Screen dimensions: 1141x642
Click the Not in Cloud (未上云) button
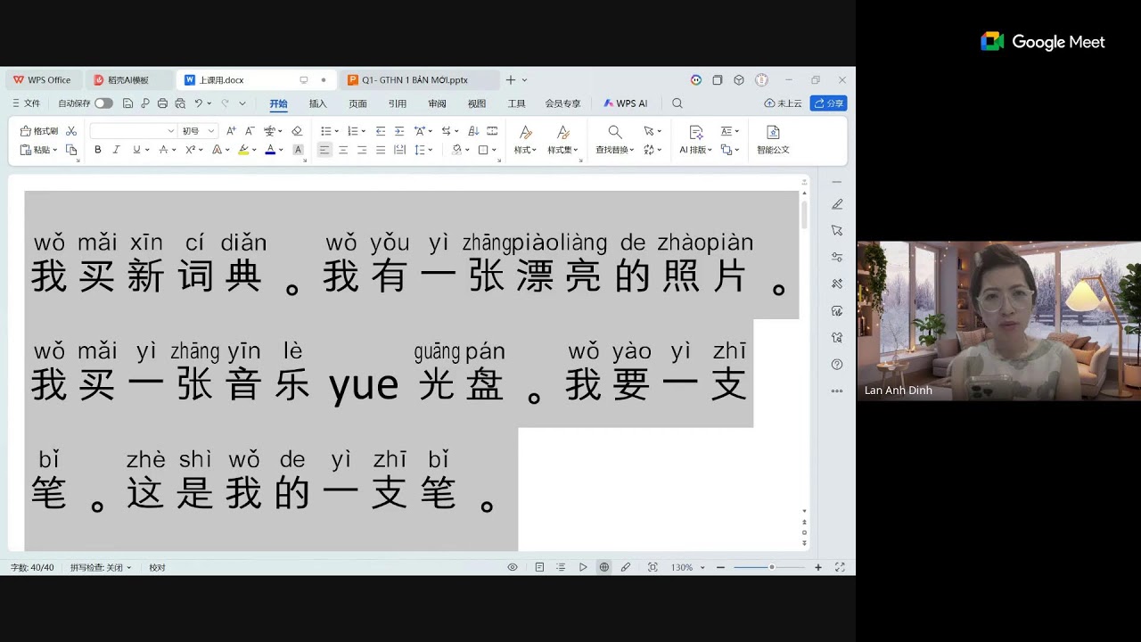coord(784,103)
